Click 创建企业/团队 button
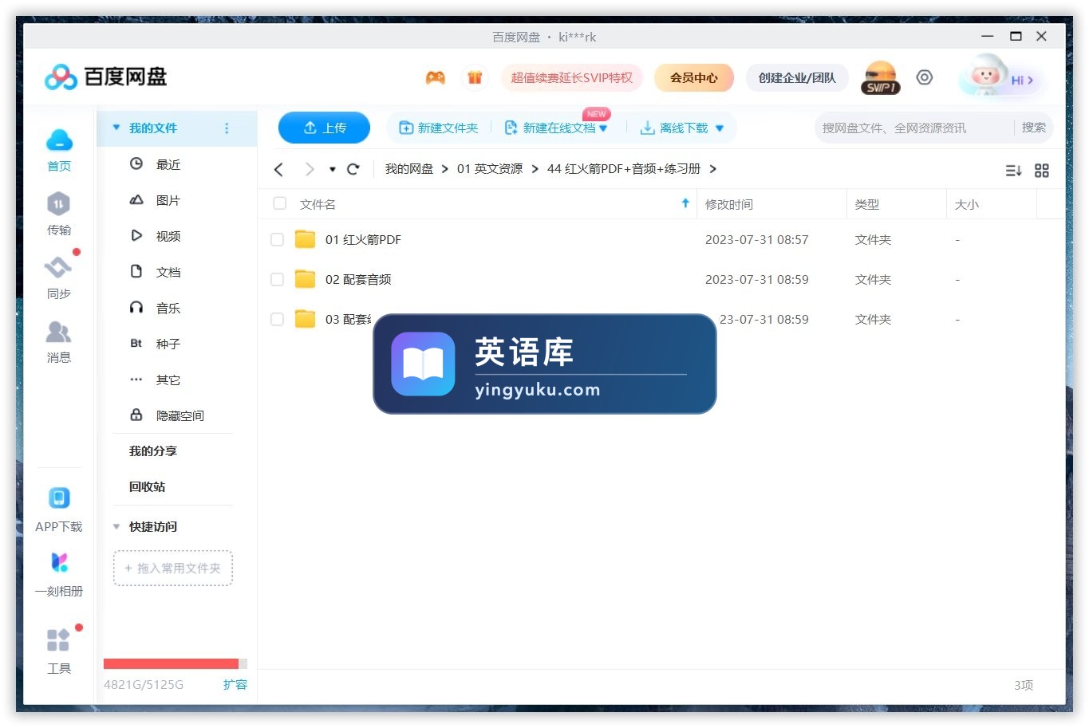This screenshot has width=1089, height=728. (797, 77)
